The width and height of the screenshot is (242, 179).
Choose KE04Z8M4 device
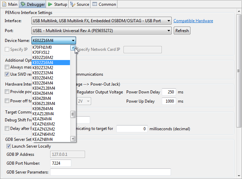tap(51, 99)
